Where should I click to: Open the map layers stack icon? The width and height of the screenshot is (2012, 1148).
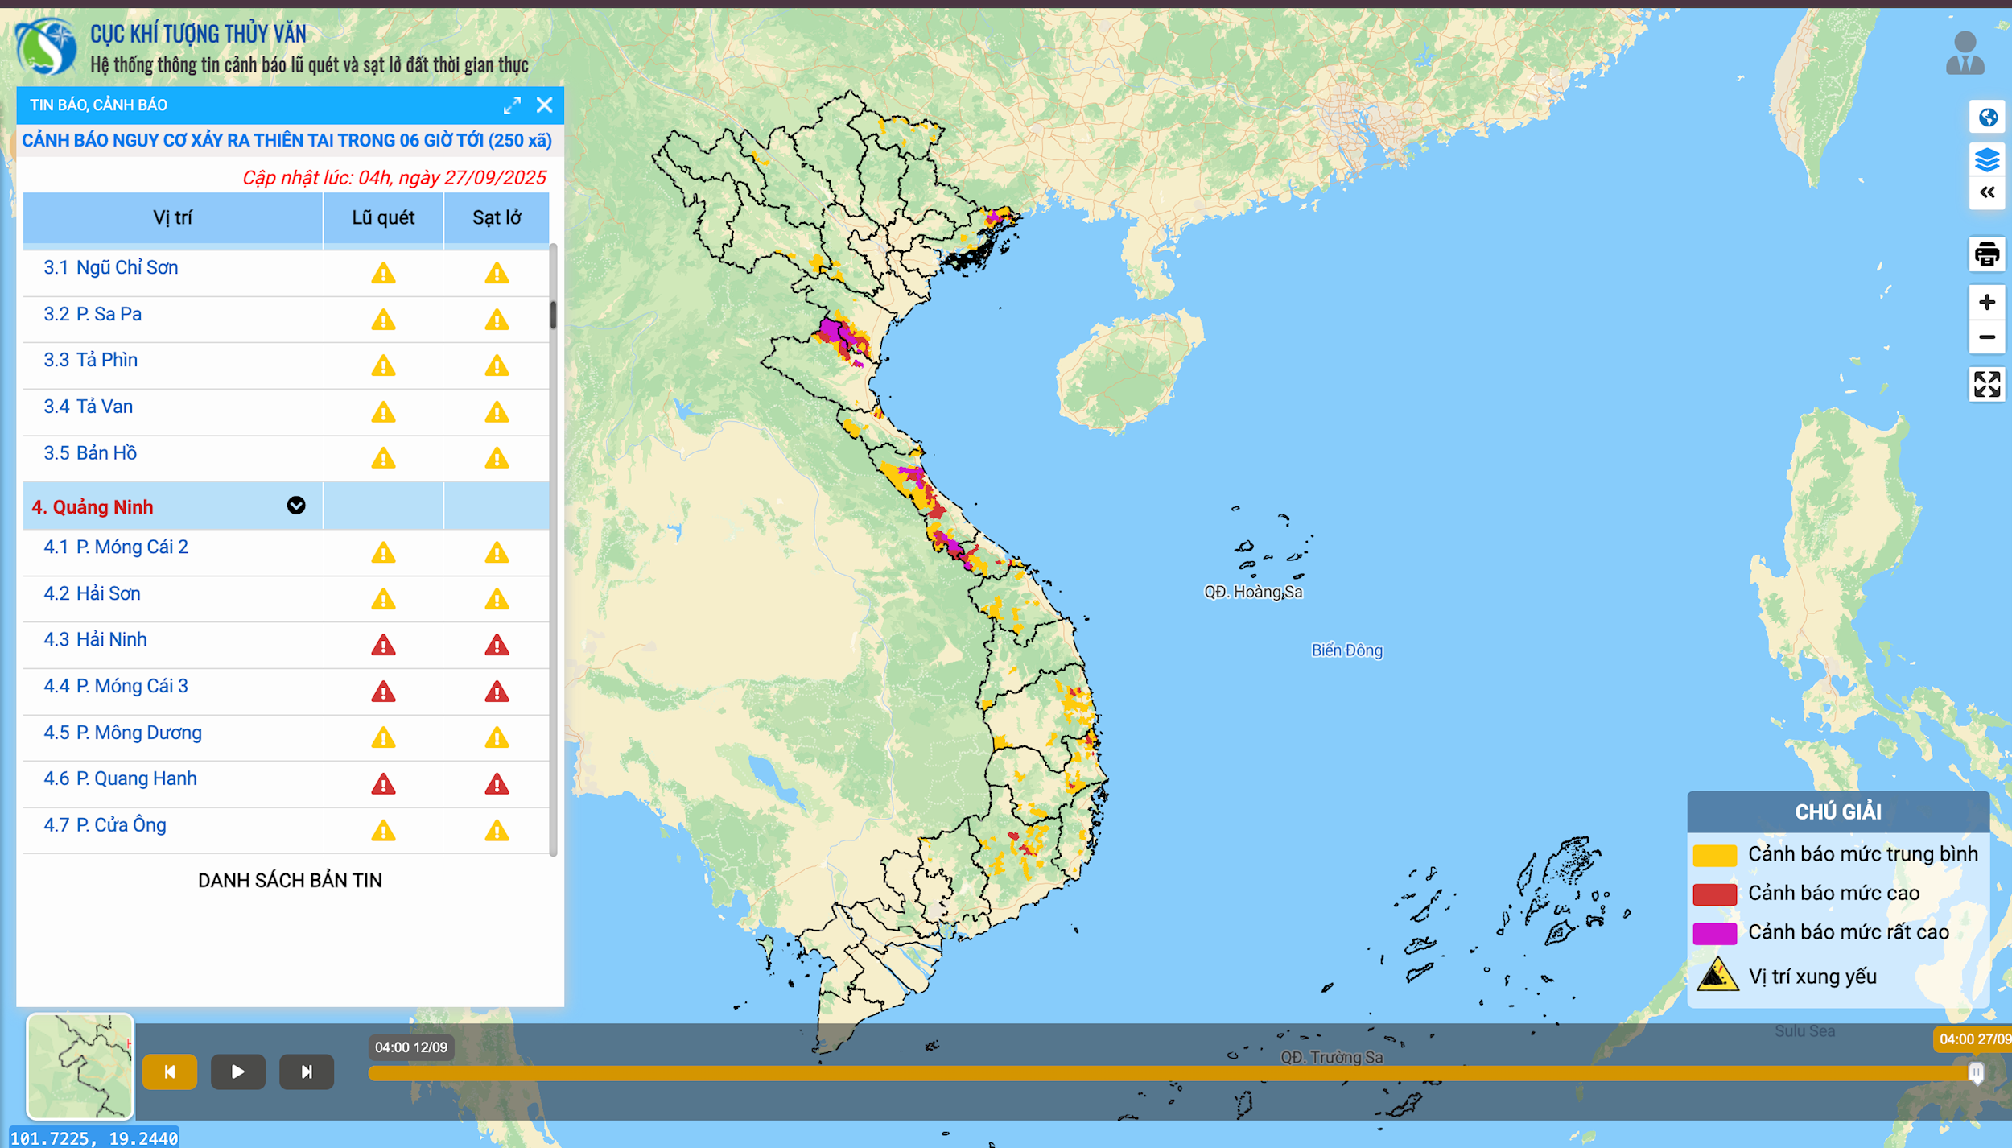coord(1987,159)
